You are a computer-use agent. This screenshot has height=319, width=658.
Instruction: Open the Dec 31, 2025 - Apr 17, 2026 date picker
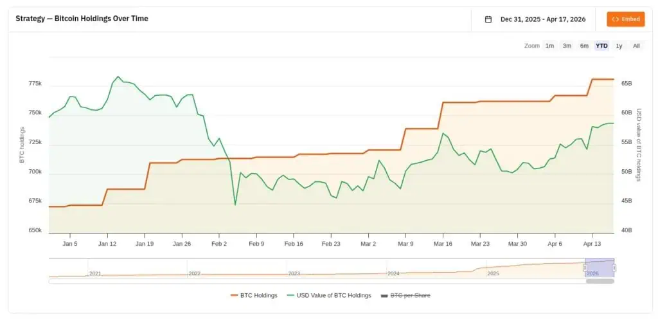click(542, 19)
